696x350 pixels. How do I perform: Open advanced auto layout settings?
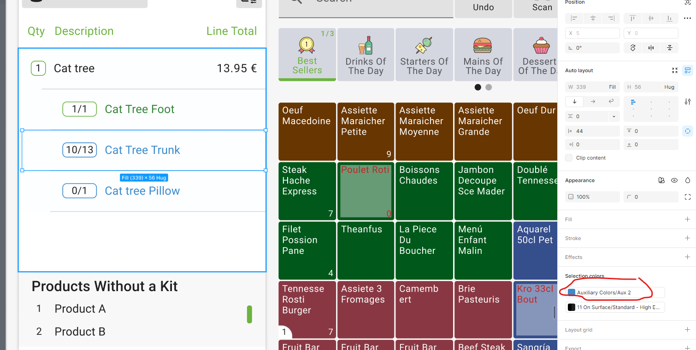tap(688, 102)
